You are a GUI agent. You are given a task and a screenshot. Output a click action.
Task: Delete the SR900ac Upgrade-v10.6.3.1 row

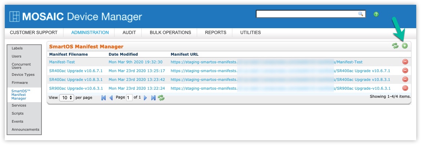405,88
